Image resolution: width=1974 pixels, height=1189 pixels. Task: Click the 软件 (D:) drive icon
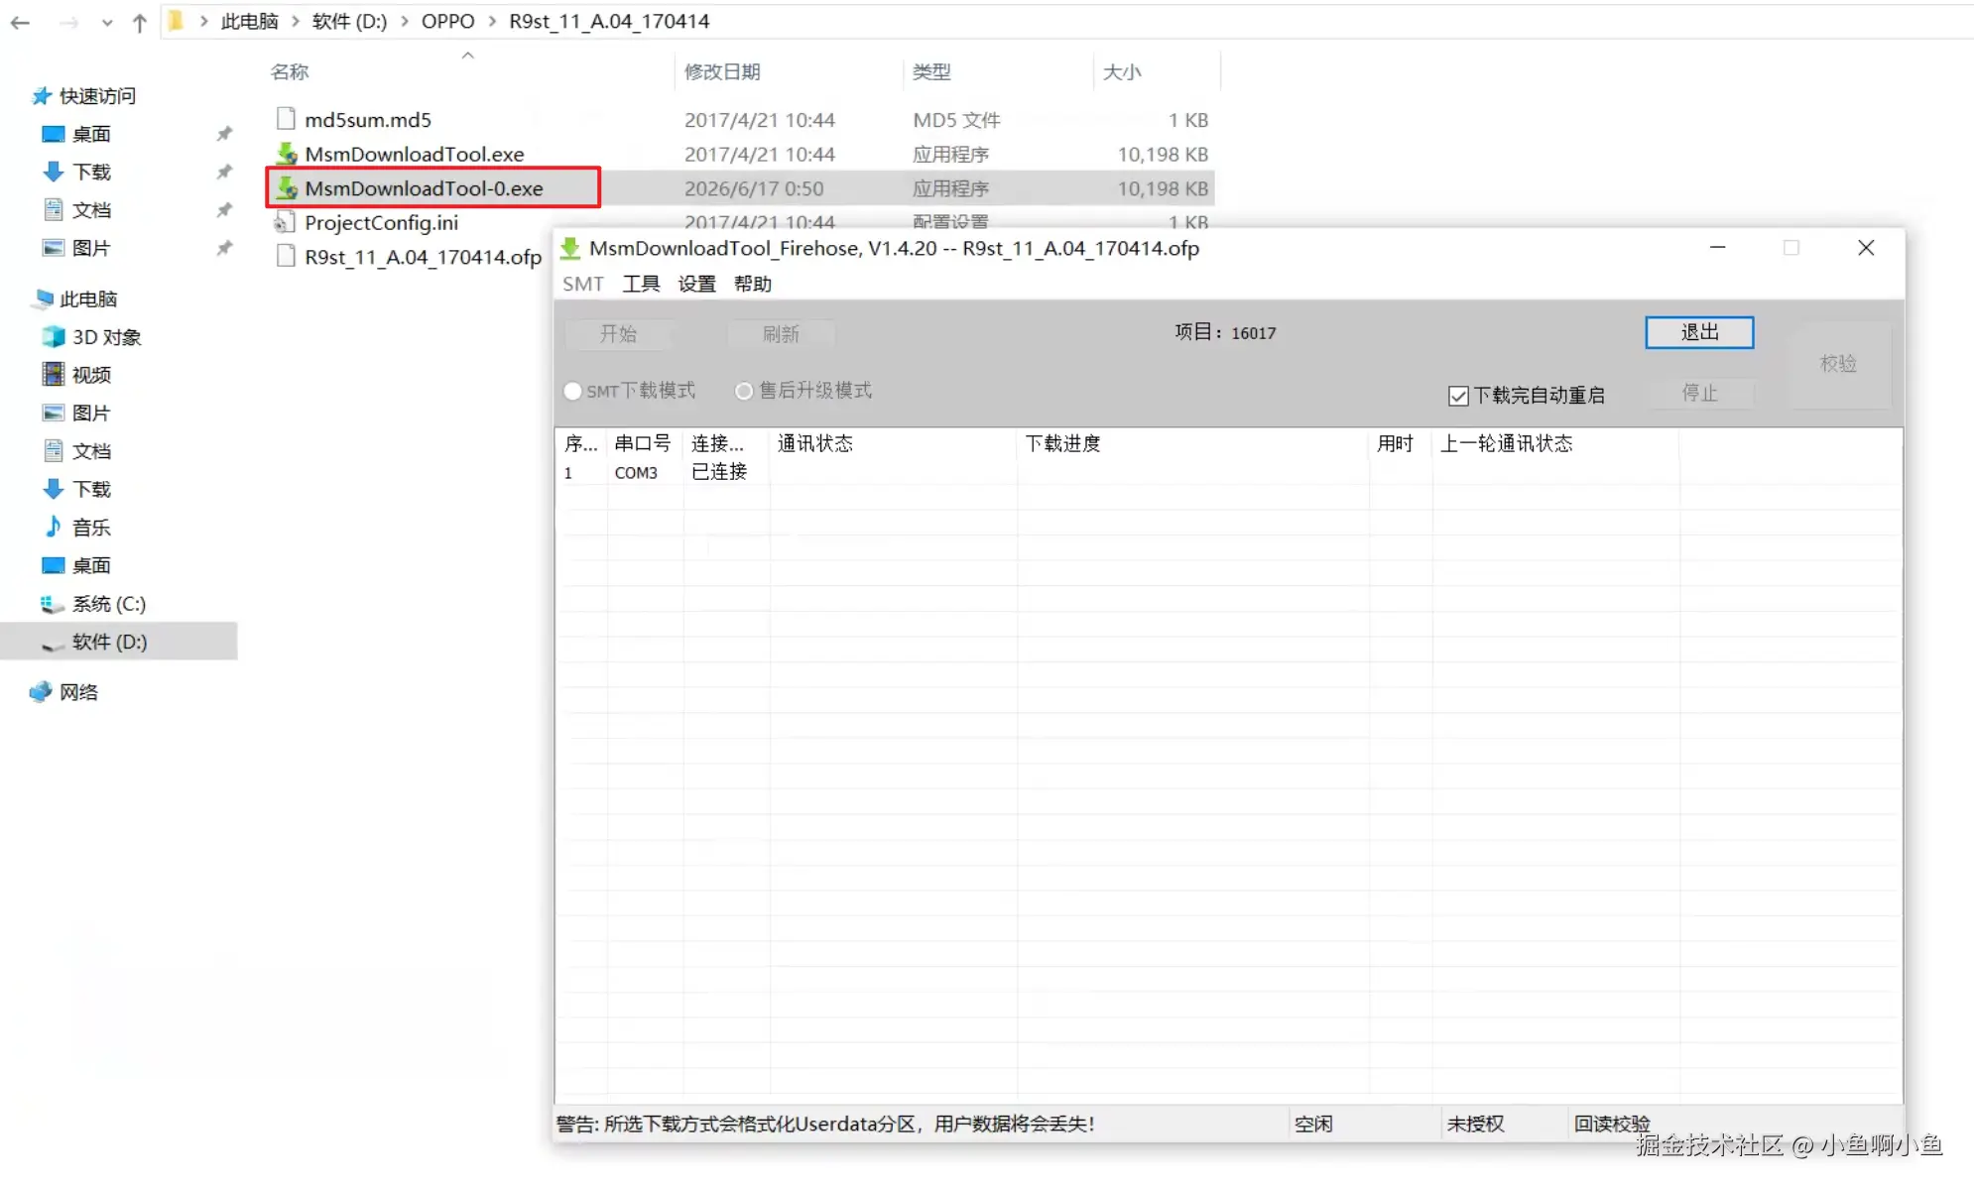53,645
